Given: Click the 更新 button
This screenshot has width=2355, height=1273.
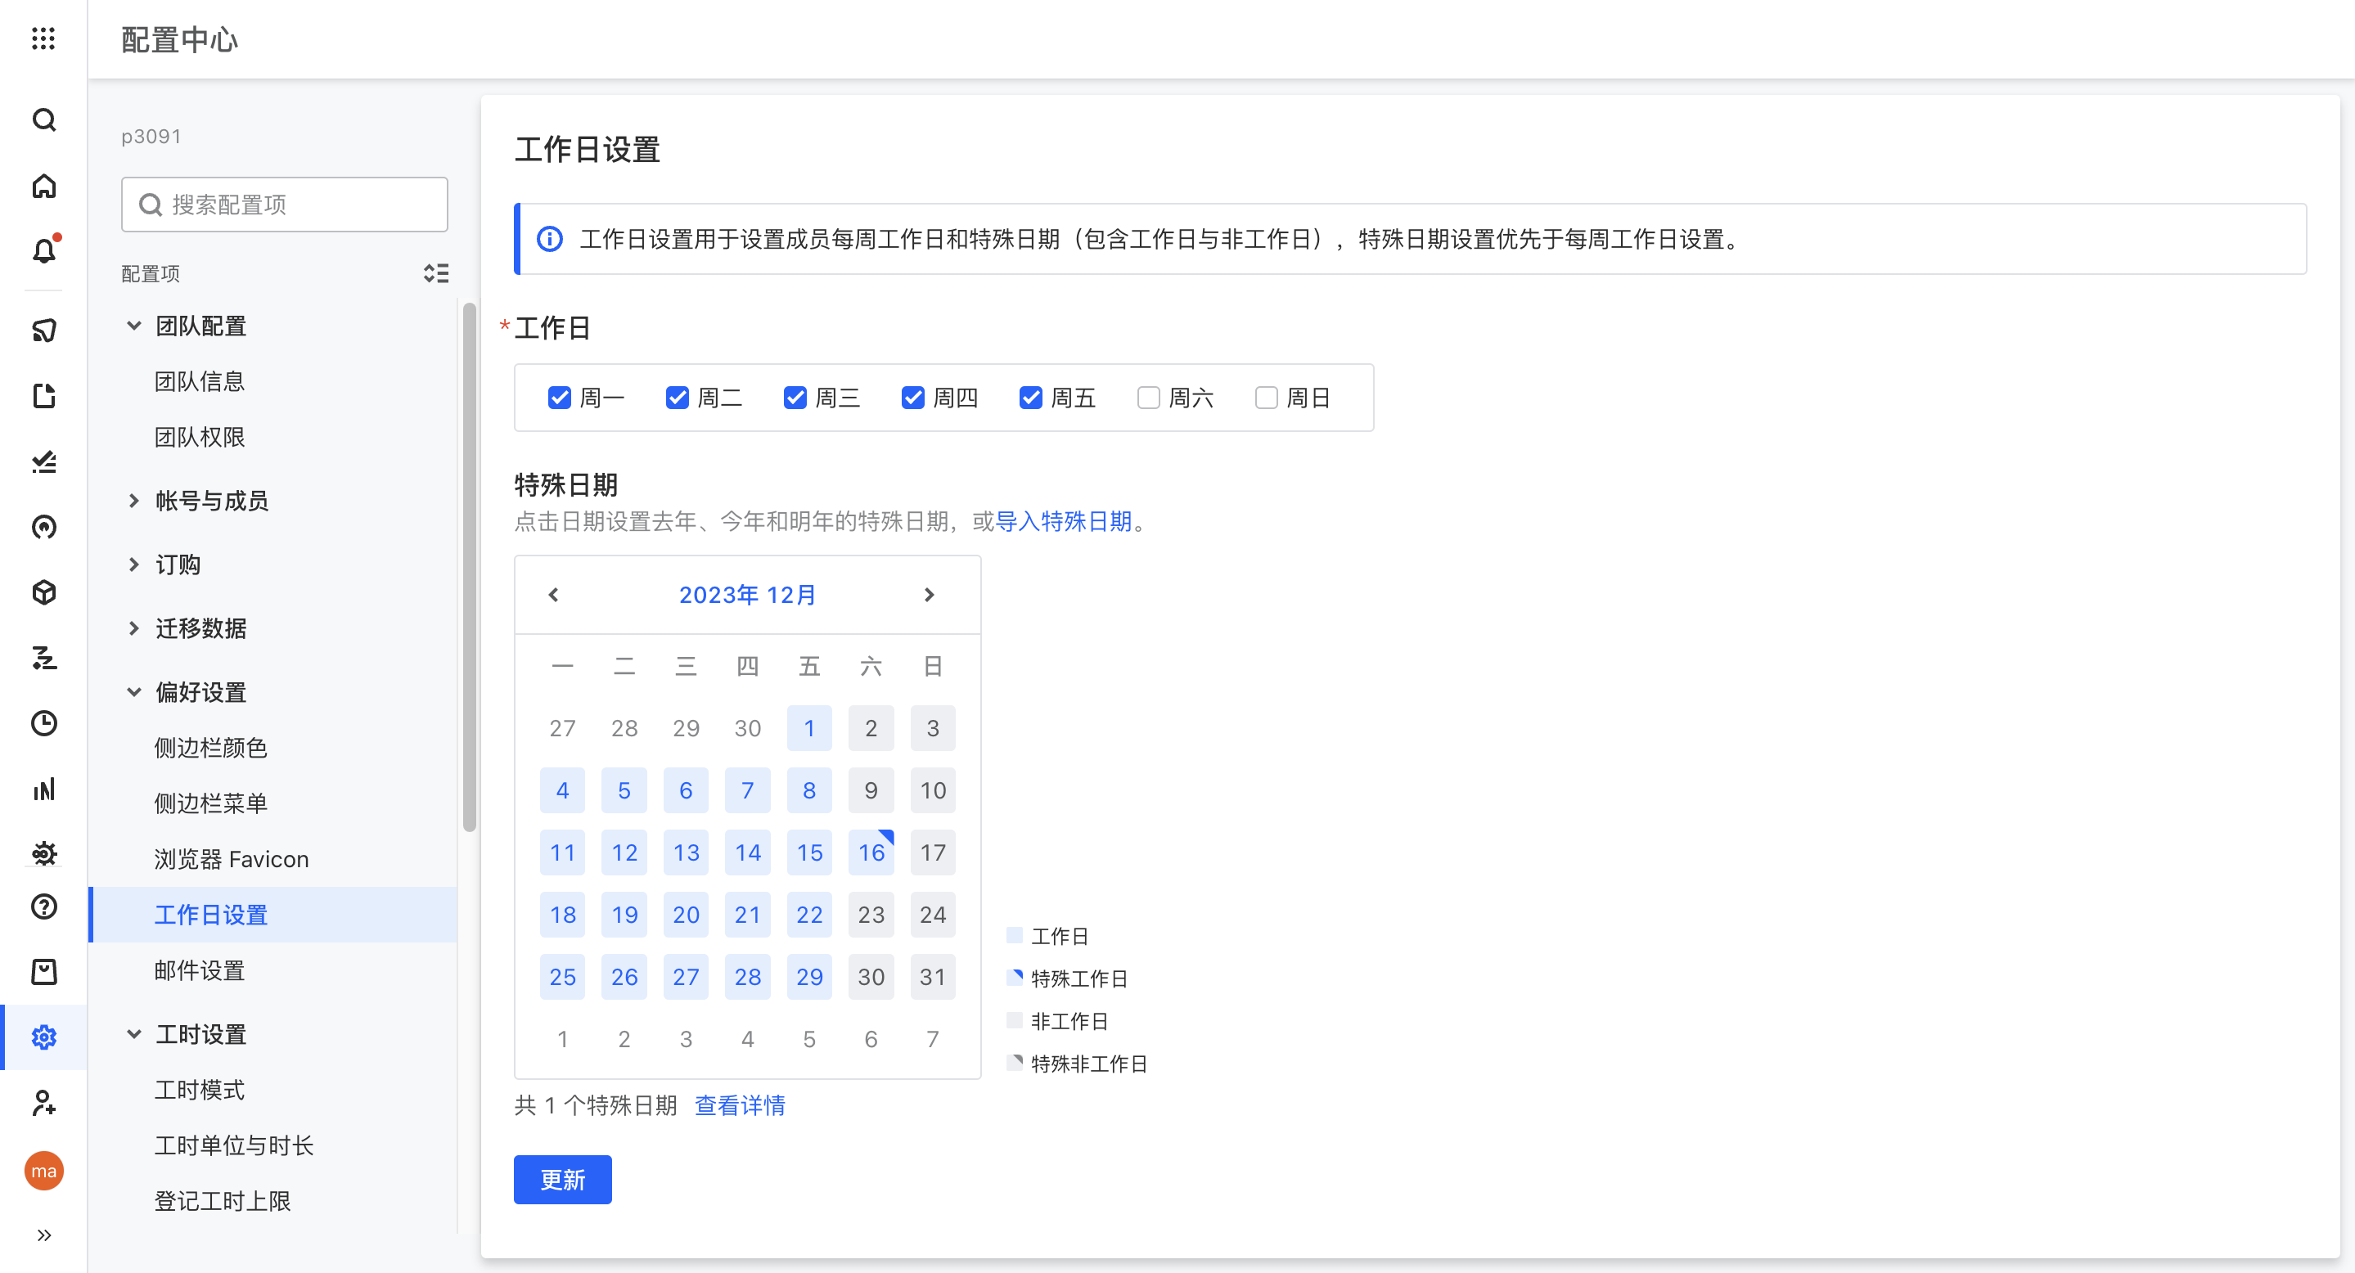Looking at the screenshot, I should [562, 1180].
